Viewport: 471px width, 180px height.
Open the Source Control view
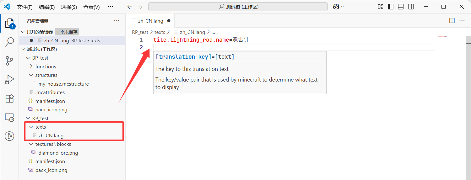click(9, 61)
